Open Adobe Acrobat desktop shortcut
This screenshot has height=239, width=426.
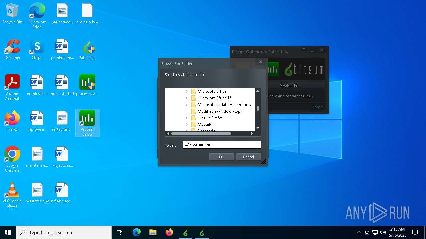[12, 87]
